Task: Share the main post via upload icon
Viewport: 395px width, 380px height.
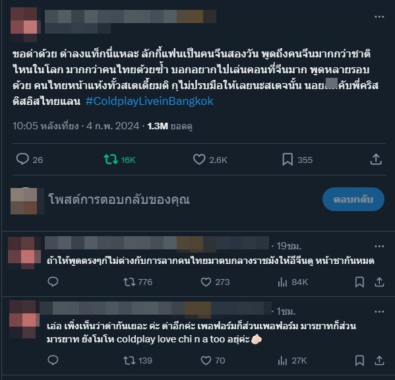Action: tap(376, 159)
